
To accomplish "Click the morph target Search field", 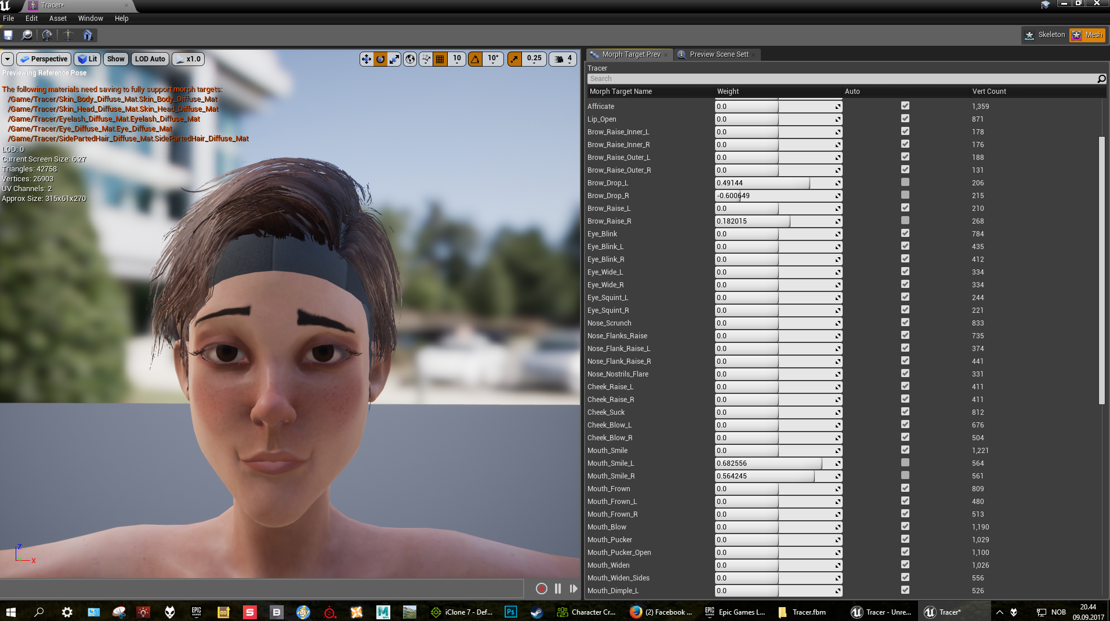I will 841,79.
